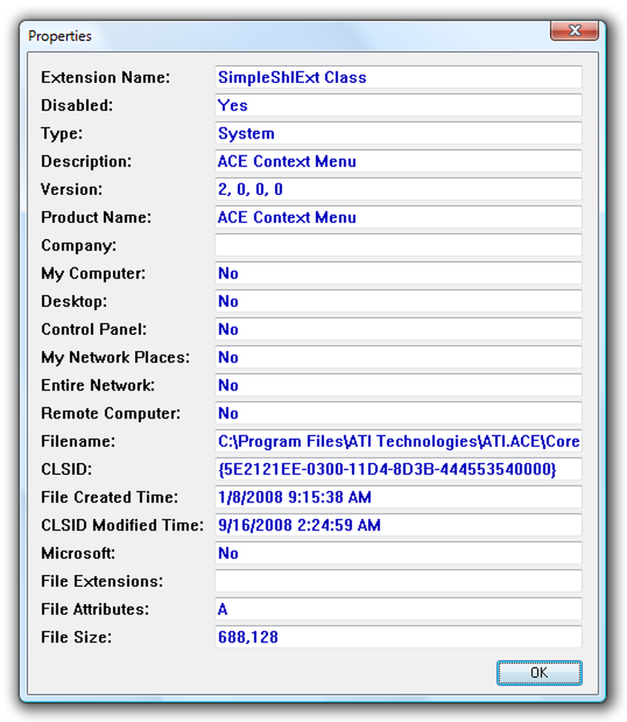Click the Microsoft value field showing No
The image size is (627, 722).
398,554
